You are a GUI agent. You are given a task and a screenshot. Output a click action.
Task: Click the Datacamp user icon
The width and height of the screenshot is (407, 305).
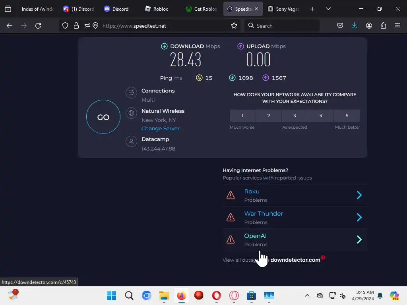click(x=131, y=142)
